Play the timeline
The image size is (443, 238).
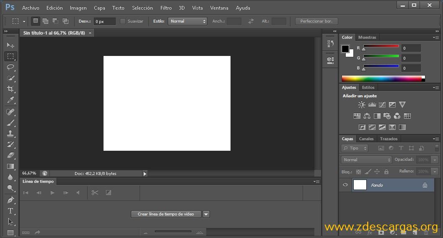[52, 193]
